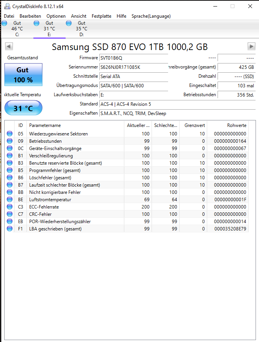Click the Drehzahl value ---- (SSD)

pyautogui.click(x=237, y=76)
